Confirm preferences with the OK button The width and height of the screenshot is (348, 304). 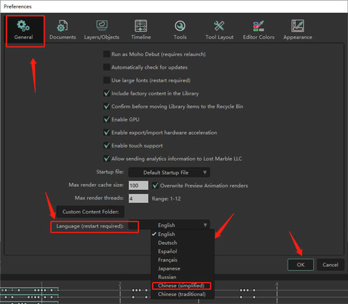(300, 265)
